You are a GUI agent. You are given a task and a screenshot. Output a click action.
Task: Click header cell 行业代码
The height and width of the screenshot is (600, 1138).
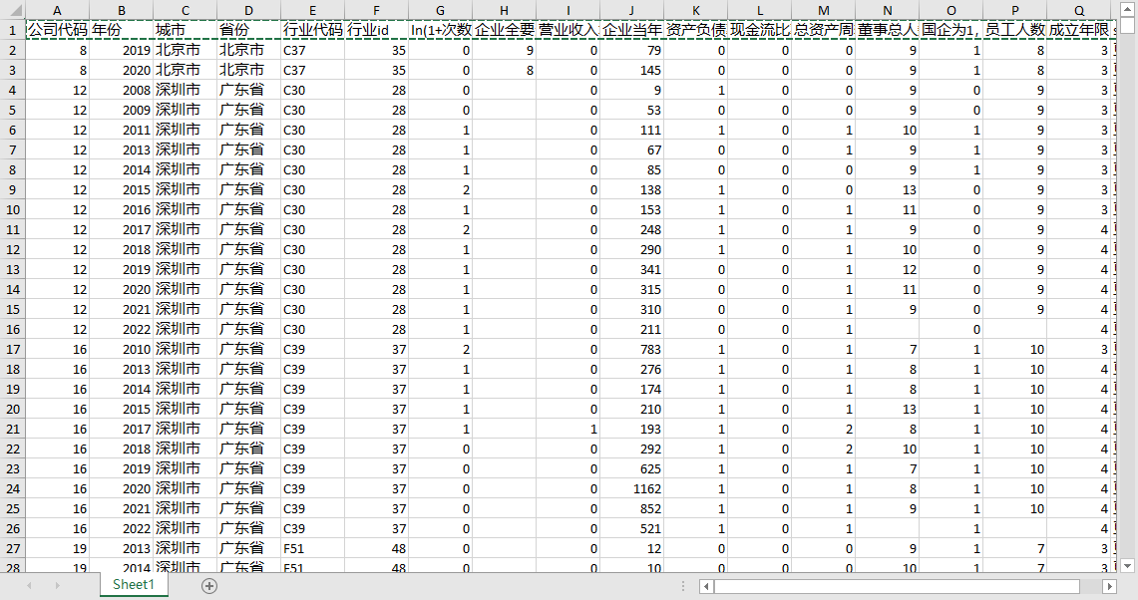click(313, 31)
